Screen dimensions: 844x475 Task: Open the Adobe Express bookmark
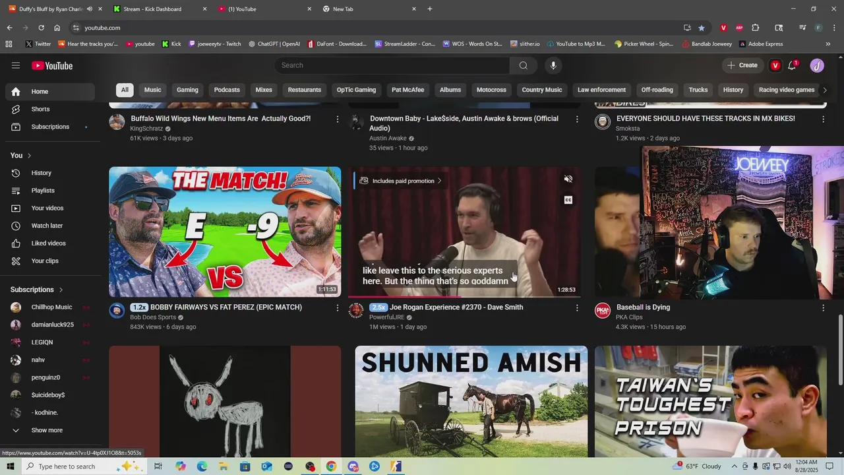click(x=761, y=44)
